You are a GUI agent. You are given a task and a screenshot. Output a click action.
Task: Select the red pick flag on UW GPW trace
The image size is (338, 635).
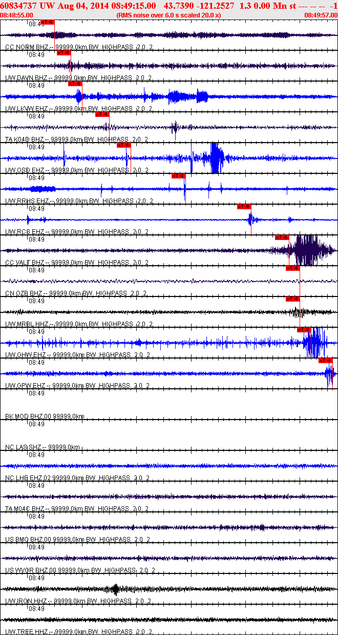[x=326, y=361]
